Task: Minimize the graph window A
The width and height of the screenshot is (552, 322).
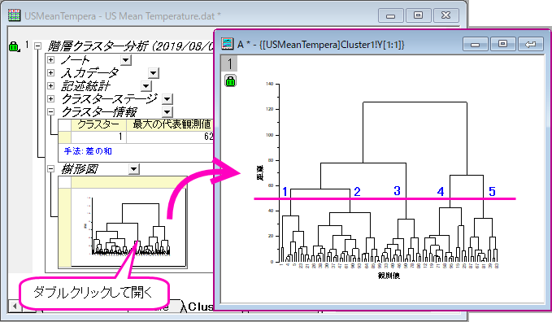Action: coord(476,45)
